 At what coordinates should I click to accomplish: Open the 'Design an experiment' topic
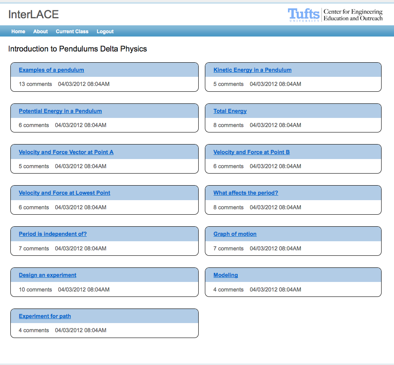[48, 275]
